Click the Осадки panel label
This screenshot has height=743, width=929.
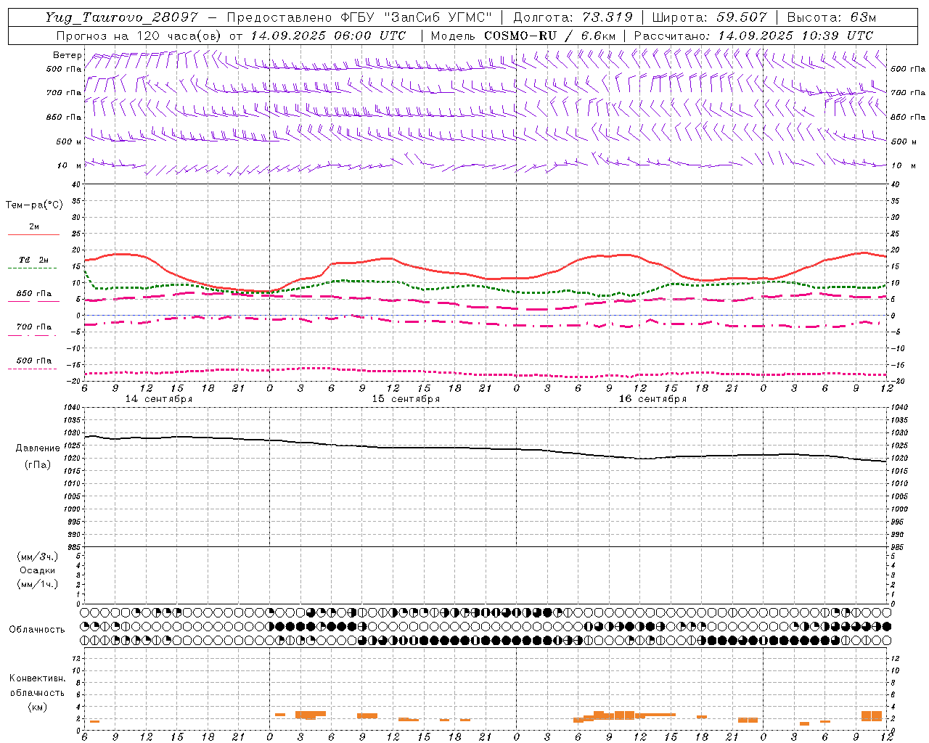38,570
